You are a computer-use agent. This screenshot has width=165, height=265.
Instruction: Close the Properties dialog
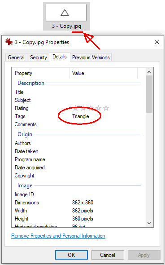[x=157, y=42]
